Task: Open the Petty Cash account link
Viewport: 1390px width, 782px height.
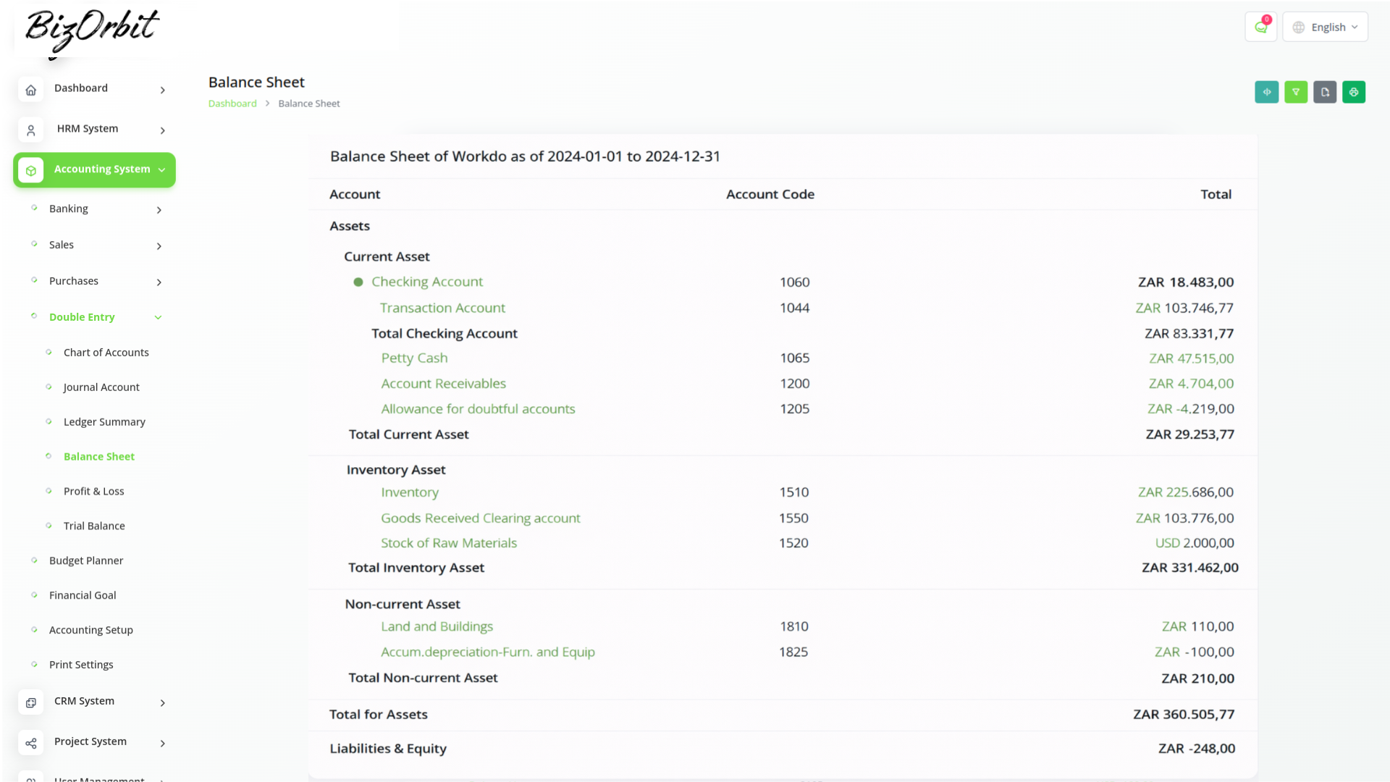Action: [x=414, y=358]
